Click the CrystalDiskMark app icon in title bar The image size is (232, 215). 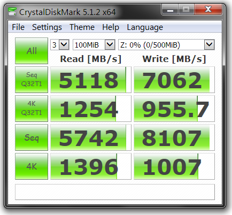(12, 12)
